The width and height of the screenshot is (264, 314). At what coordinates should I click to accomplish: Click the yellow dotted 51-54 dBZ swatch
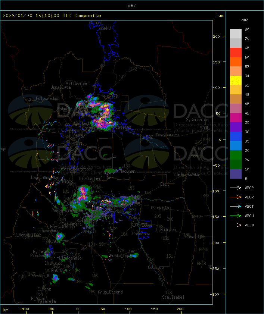(x=236, y=81)
